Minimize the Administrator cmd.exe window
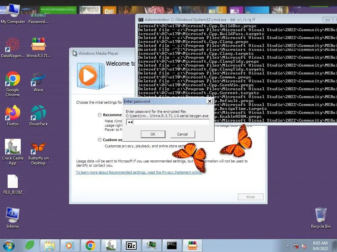 (327, 20)
